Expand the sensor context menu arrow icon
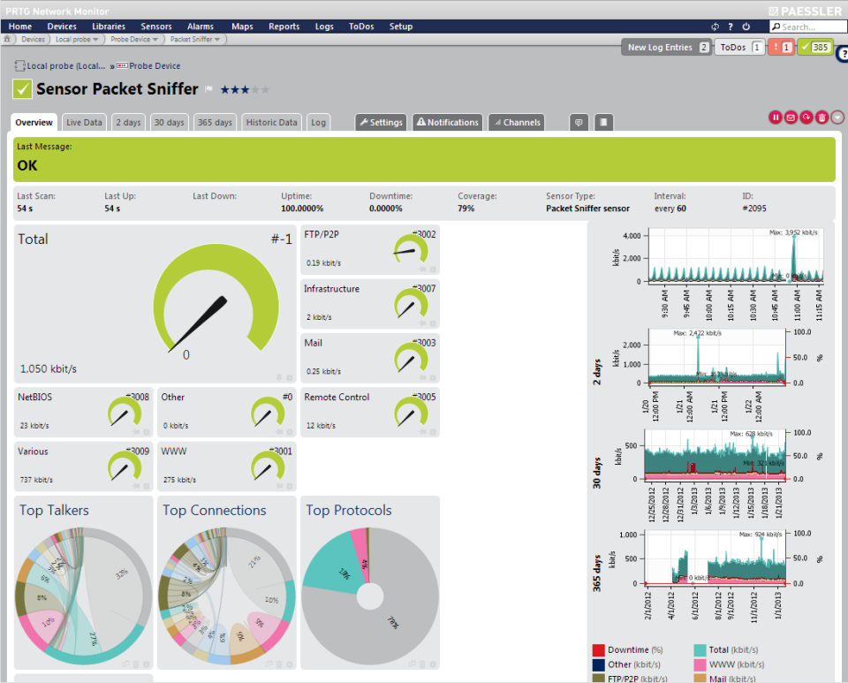848x683 pixels. [837, 117]
